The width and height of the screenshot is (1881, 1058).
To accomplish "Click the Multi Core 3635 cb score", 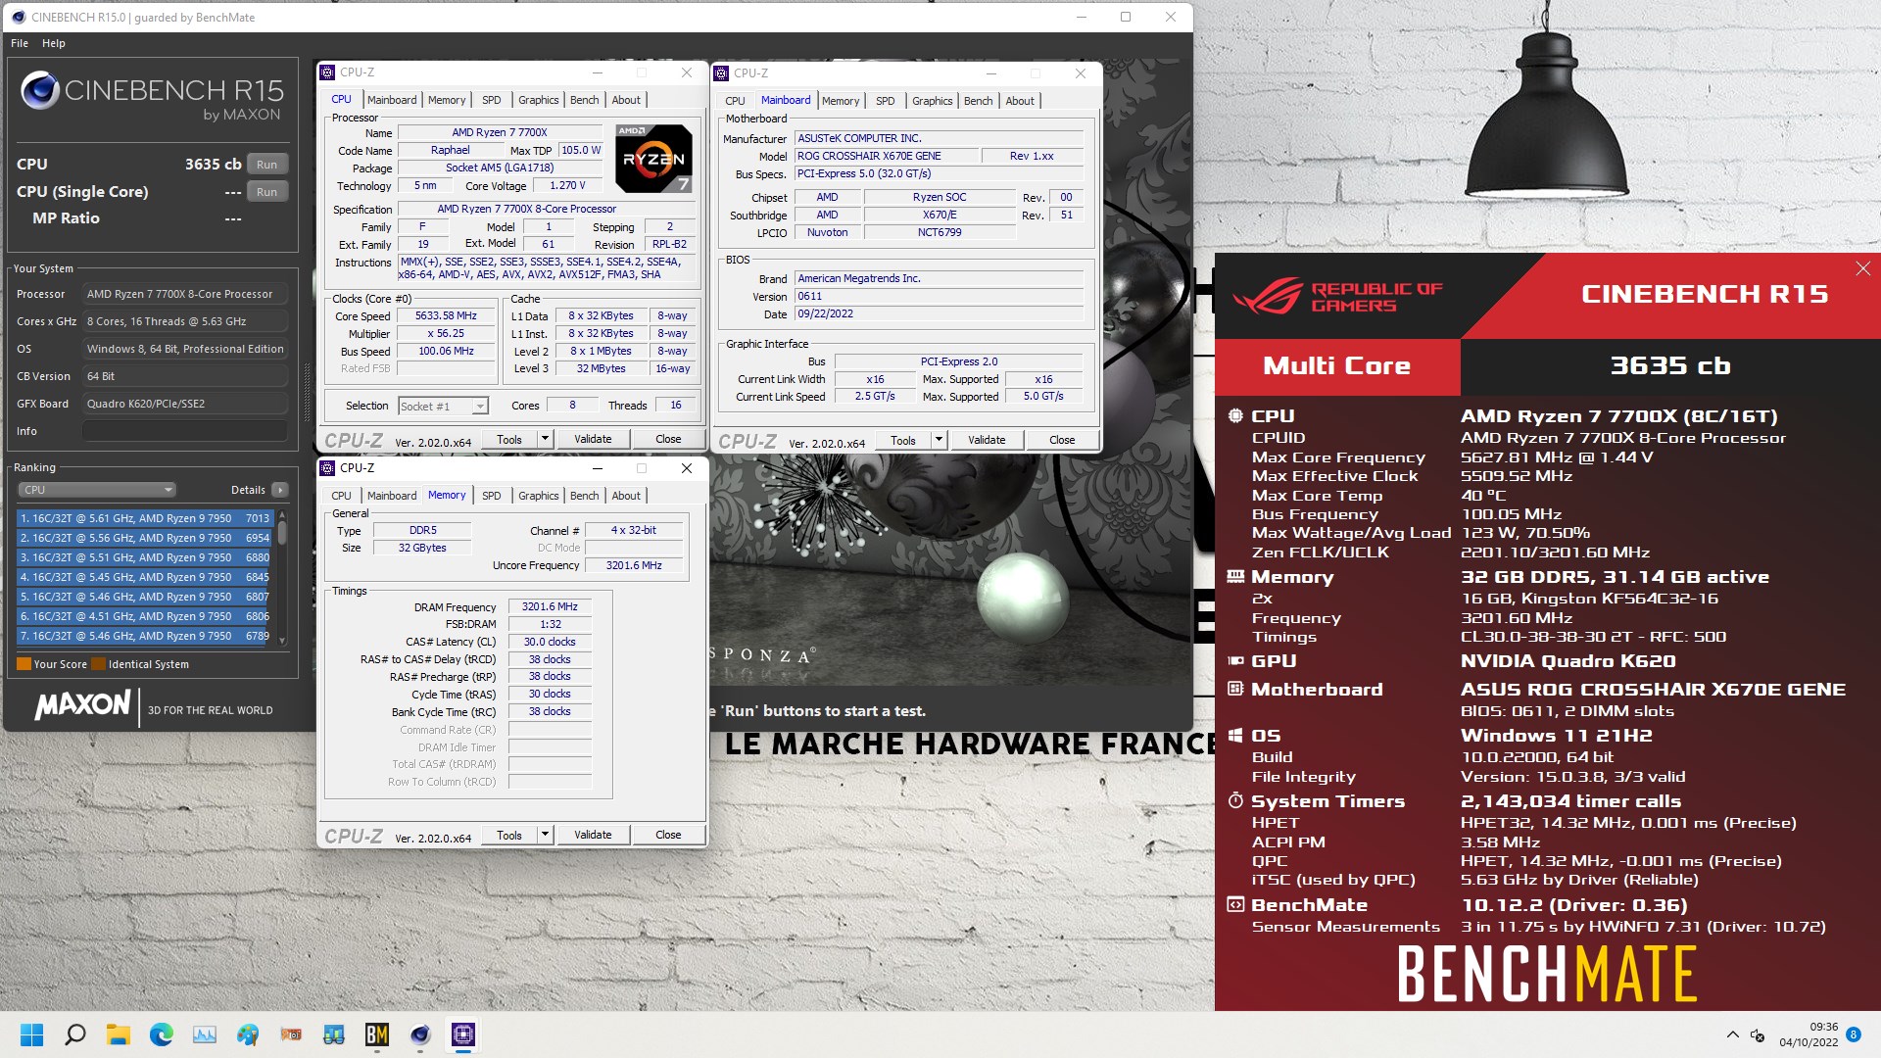I will (1670, 366).
